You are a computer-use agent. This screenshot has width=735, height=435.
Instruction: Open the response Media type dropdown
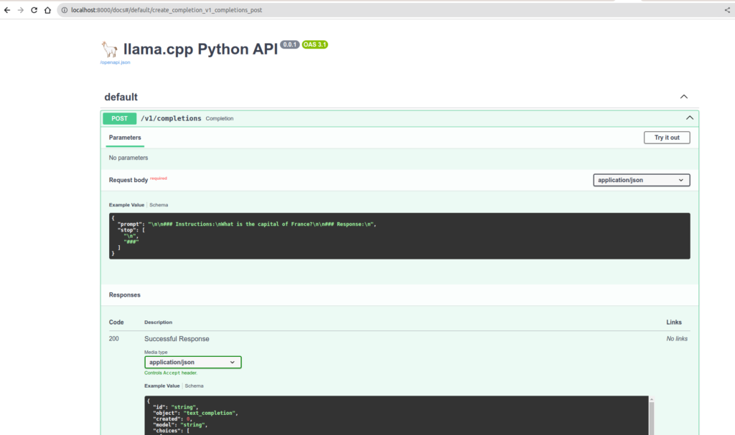[x=192, y=363]
